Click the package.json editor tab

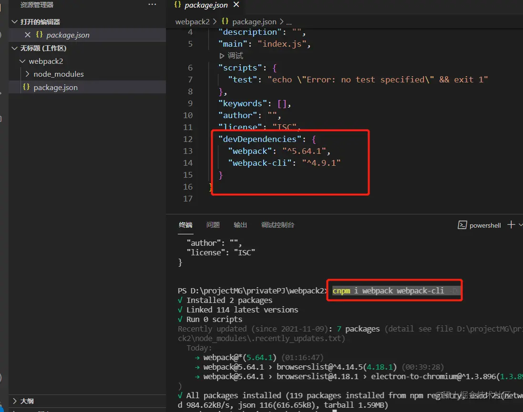pyautogui.click(x=206, y=5)
